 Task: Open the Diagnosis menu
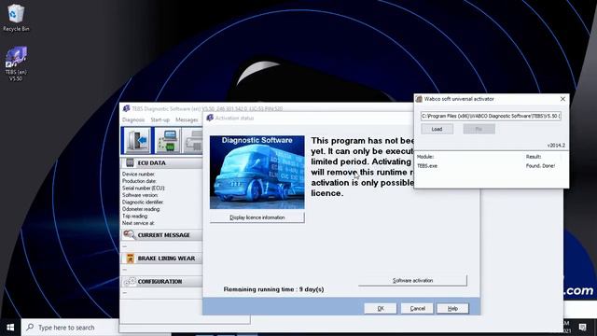tap(133, 119)
